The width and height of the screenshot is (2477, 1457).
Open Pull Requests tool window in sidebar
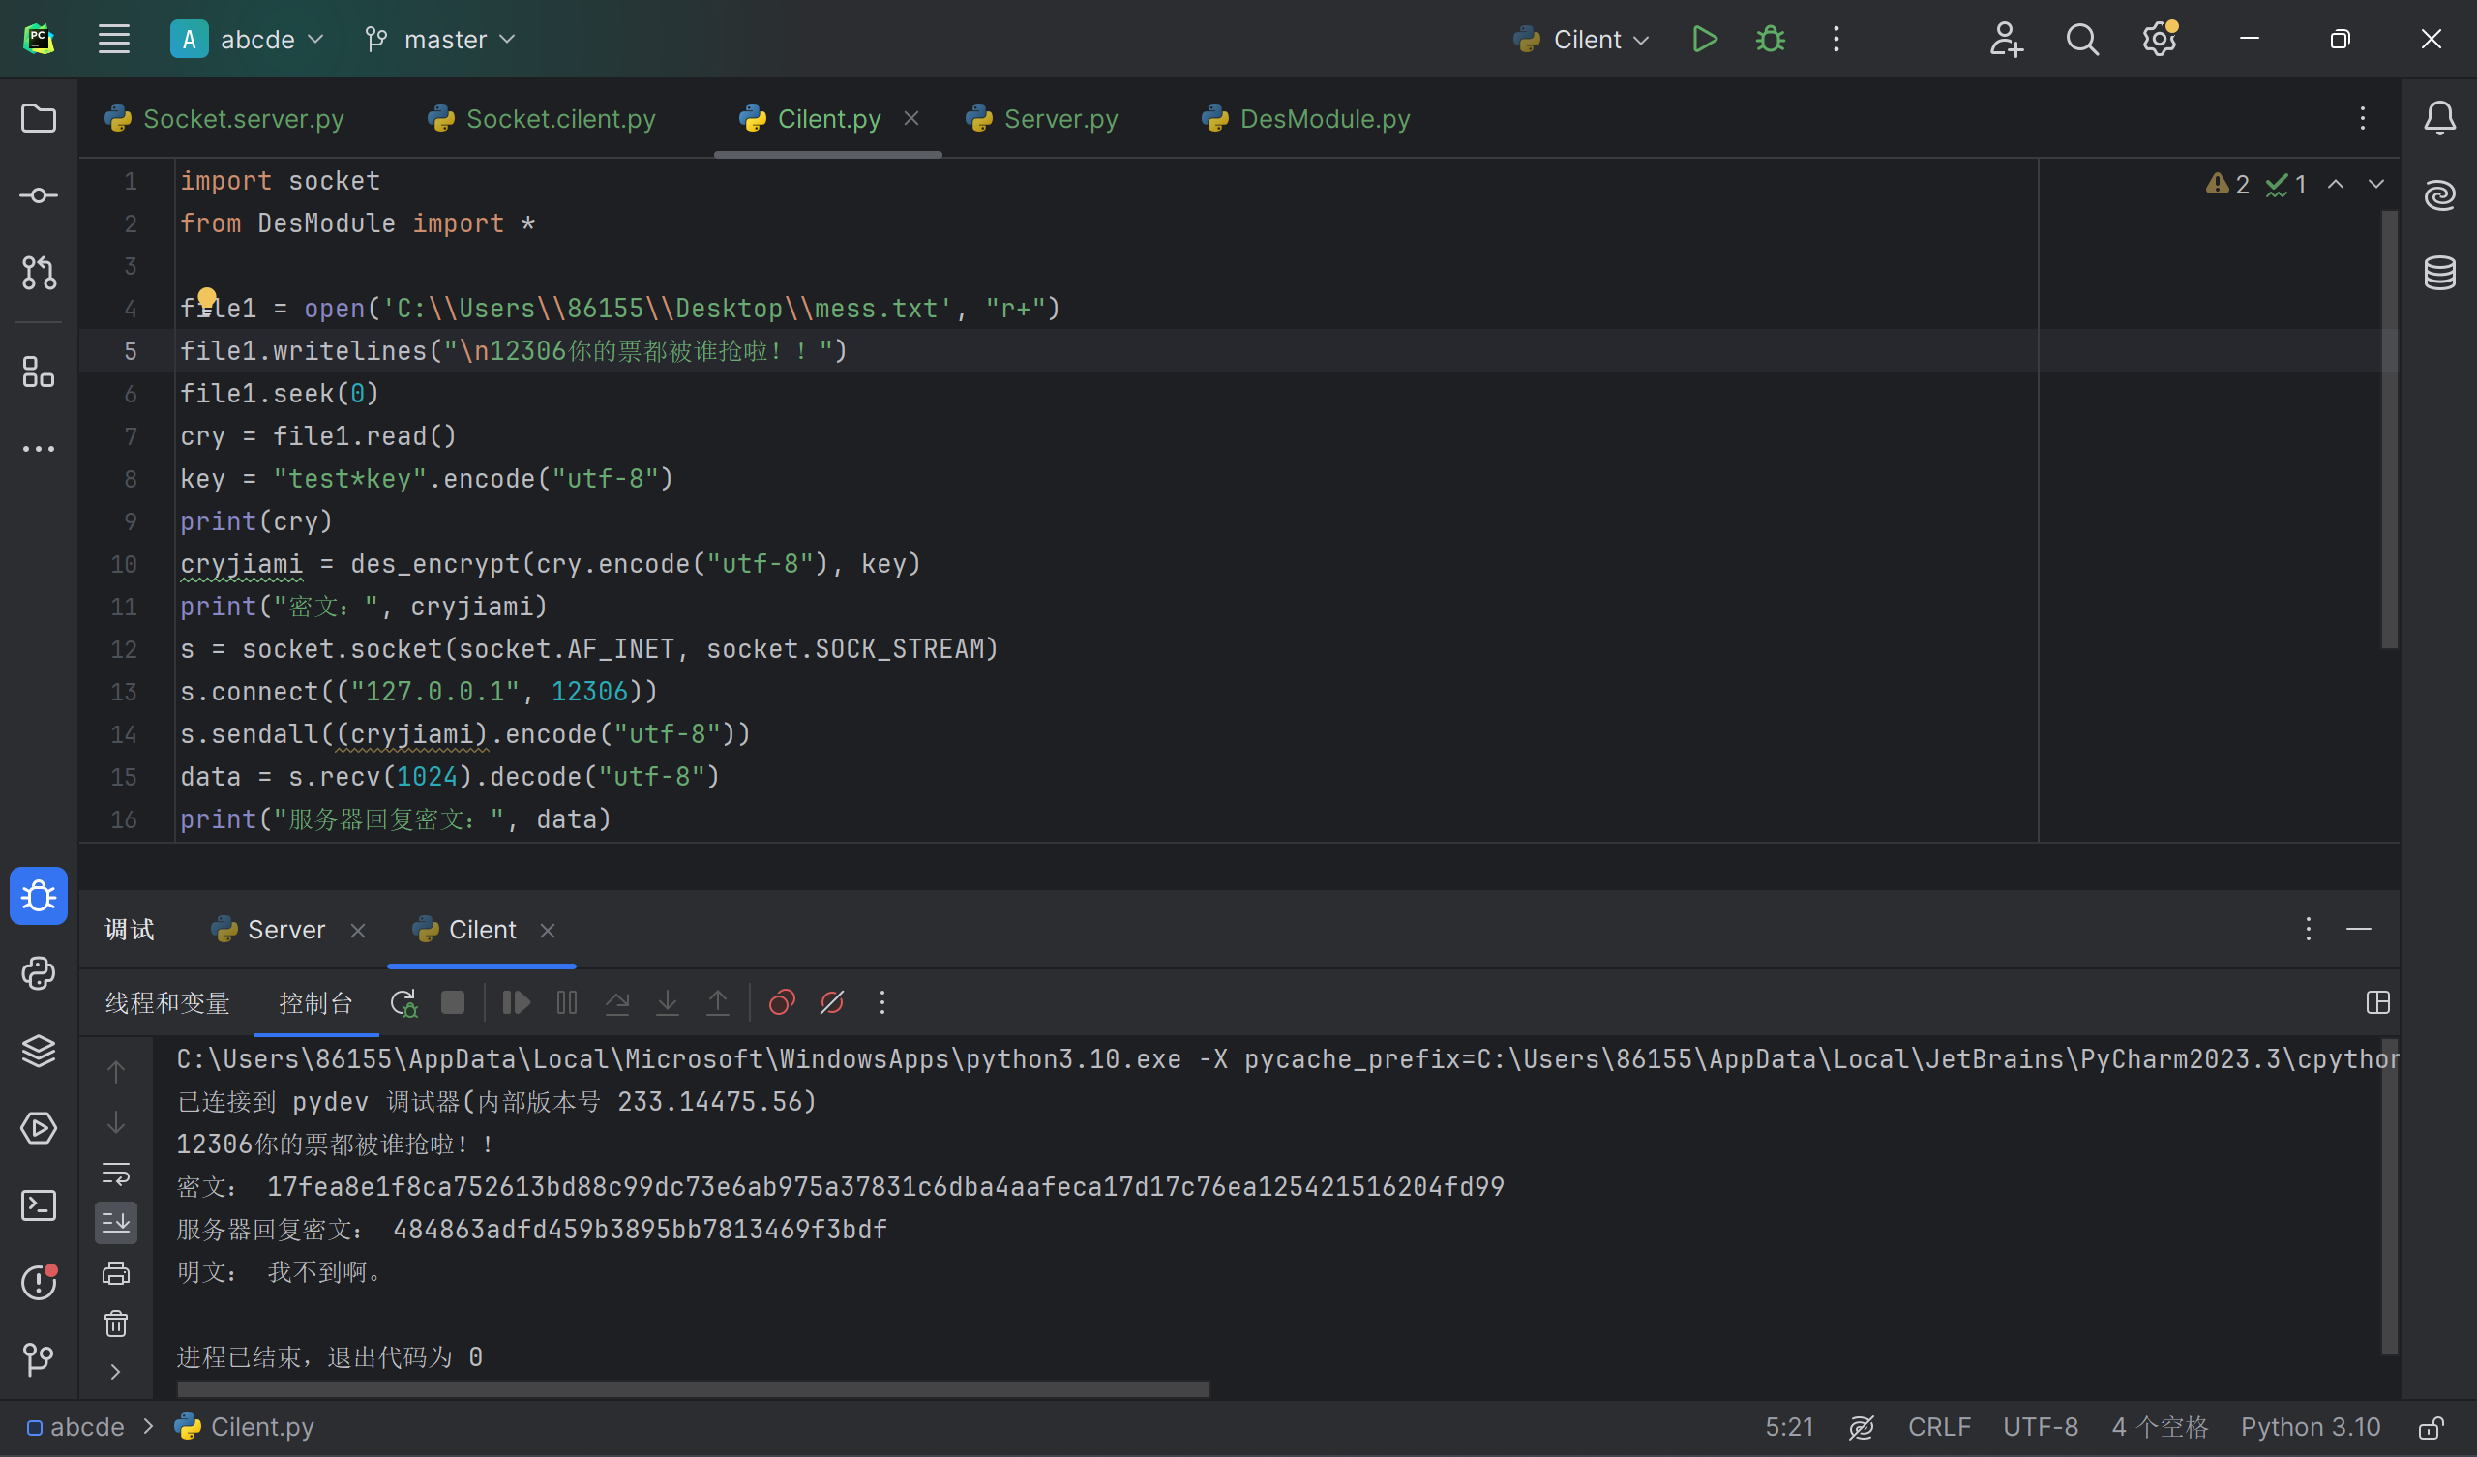click(39, 272)
